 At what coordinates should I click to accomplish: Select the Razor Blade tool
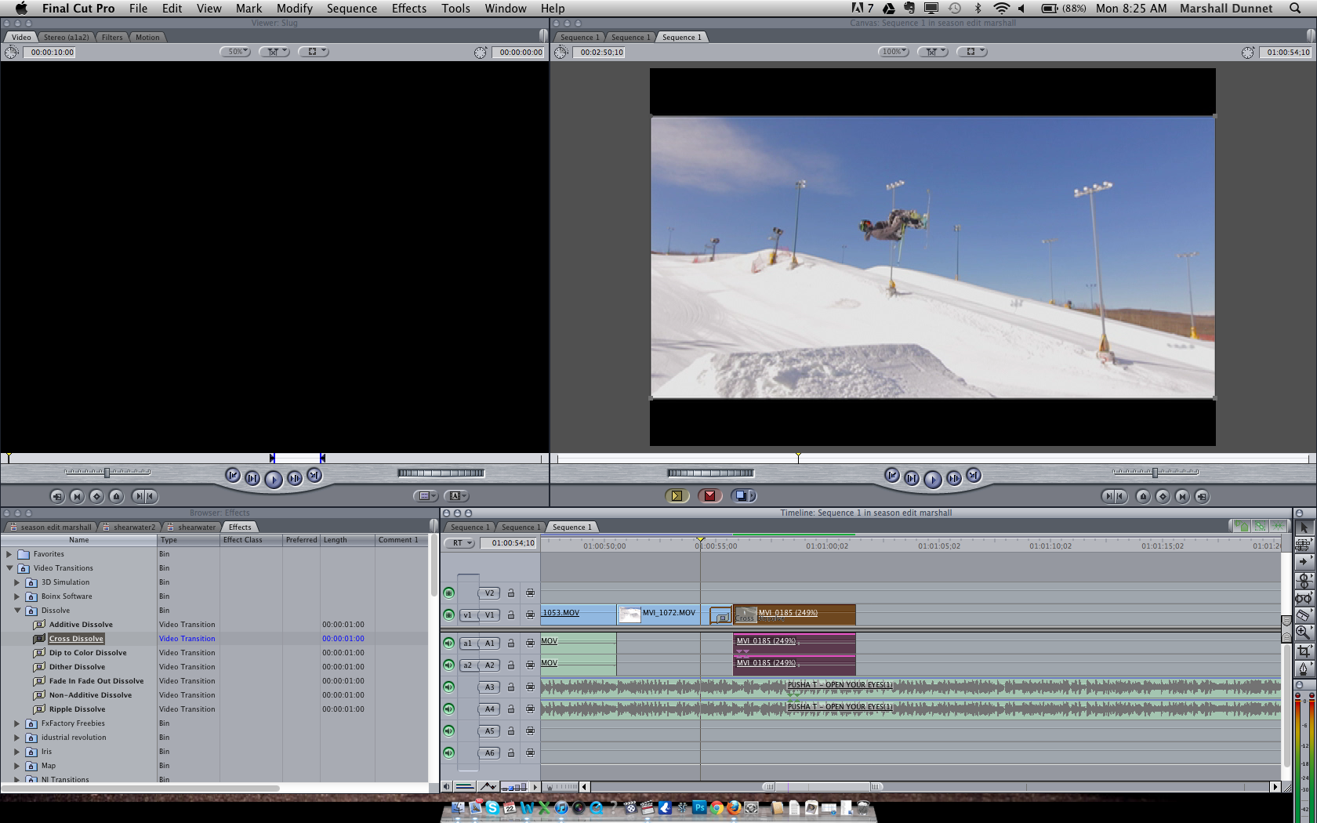[1303, 615]
